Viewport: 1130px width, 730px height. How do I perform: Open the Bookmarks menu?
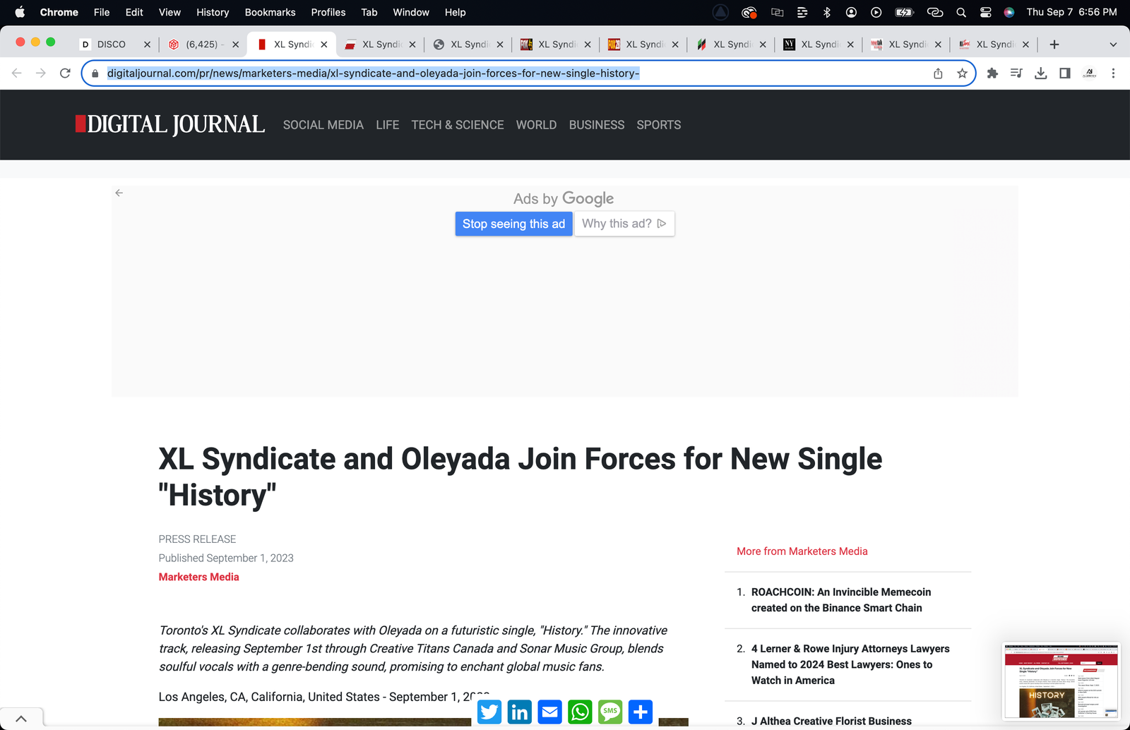(270, 12)
